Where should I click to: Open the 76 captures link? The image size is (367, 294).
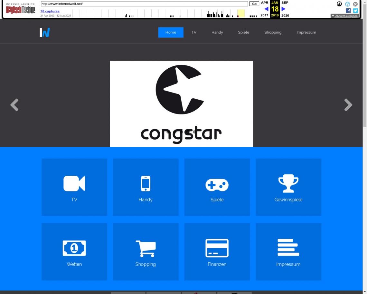point(50,11)
